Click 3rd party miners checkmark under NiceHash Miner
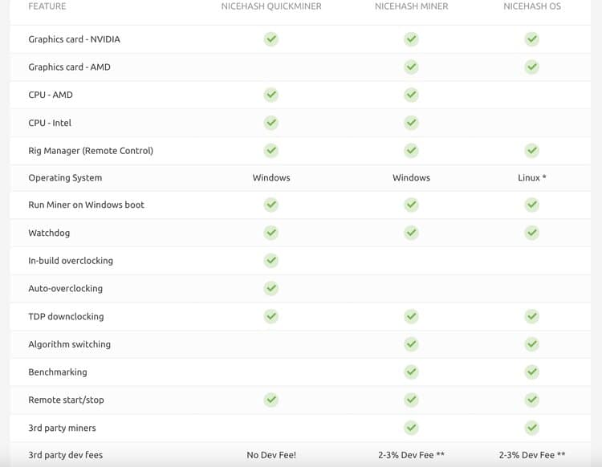This screenshot has width=602, height=467. coord(411,428)
